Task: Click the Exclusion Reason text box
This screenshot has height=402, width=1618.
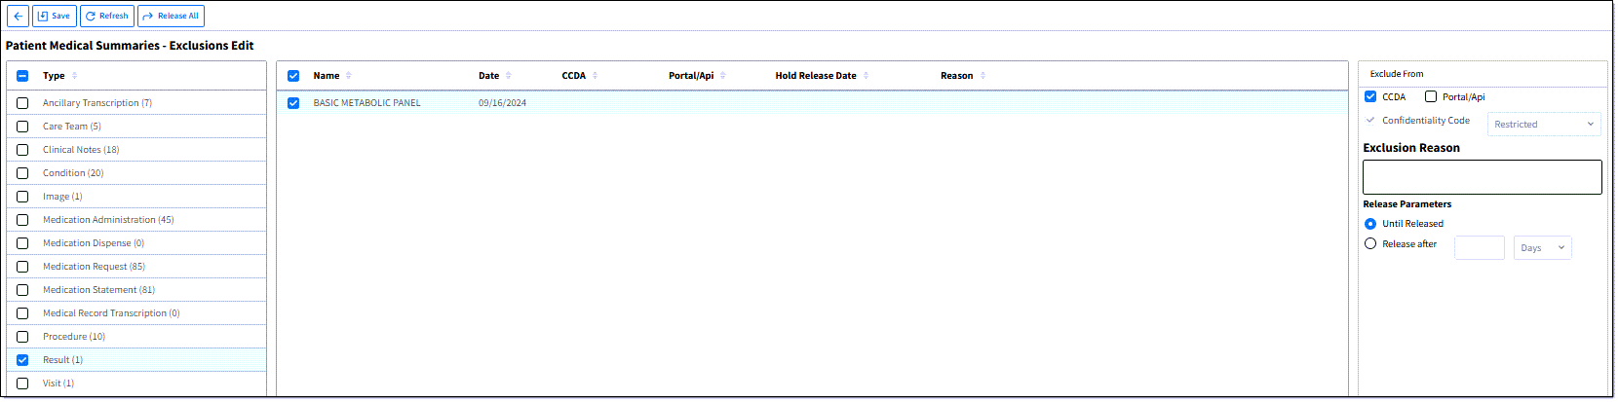Action: pyautogui.click(x=1482, y=177)
